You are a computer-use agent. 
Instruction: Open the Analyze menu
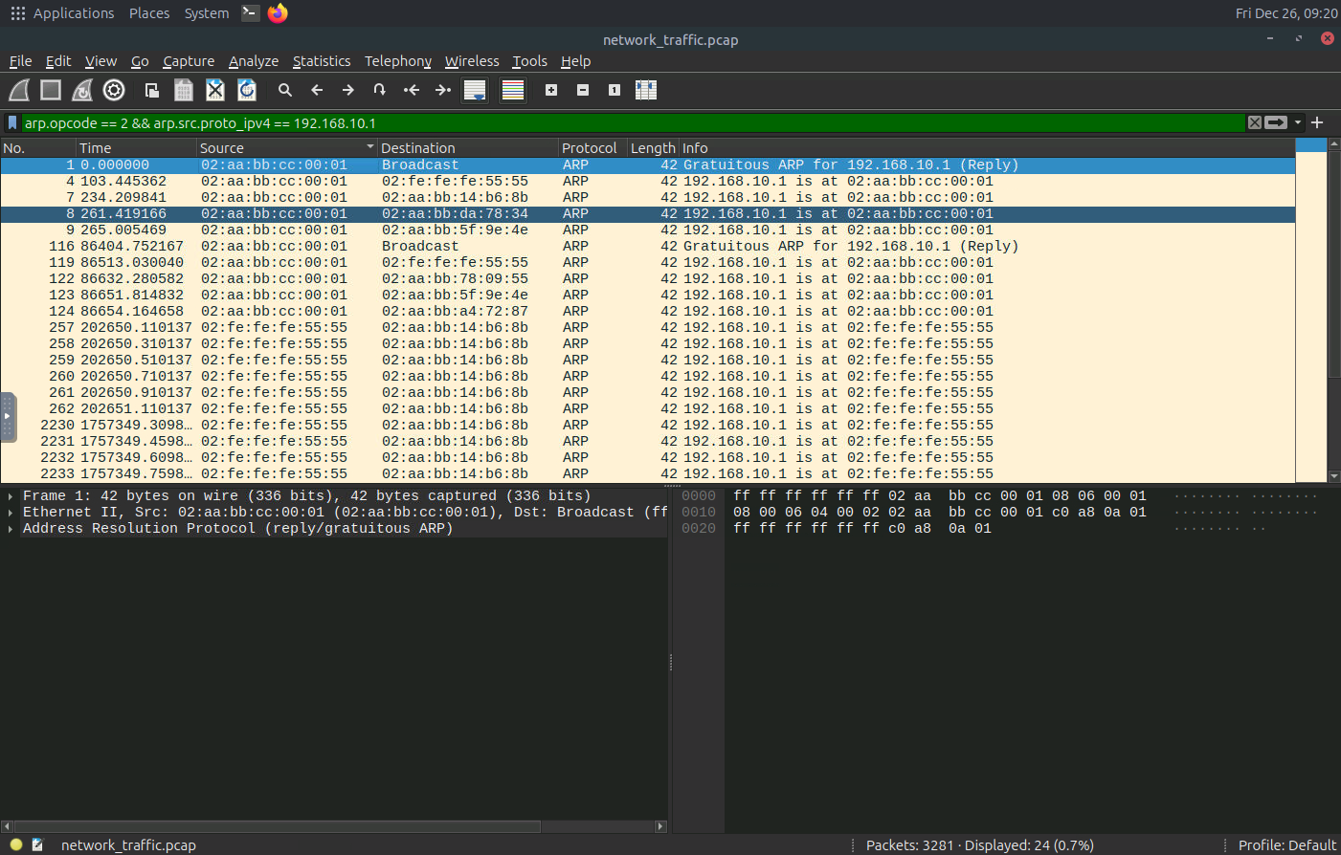[x=254, y=61]
